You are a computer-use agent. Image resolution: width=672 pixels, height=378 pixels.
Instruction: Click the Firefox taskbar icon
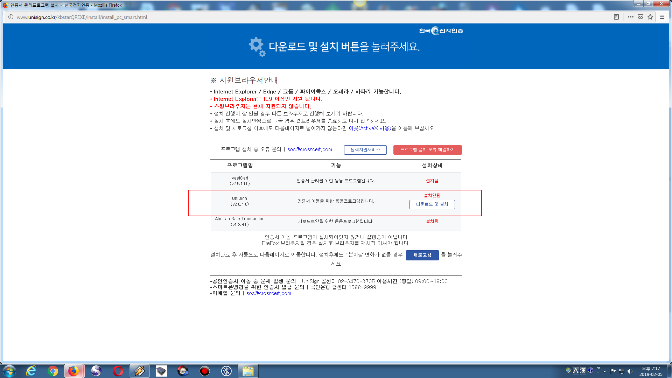pos(73,371)
